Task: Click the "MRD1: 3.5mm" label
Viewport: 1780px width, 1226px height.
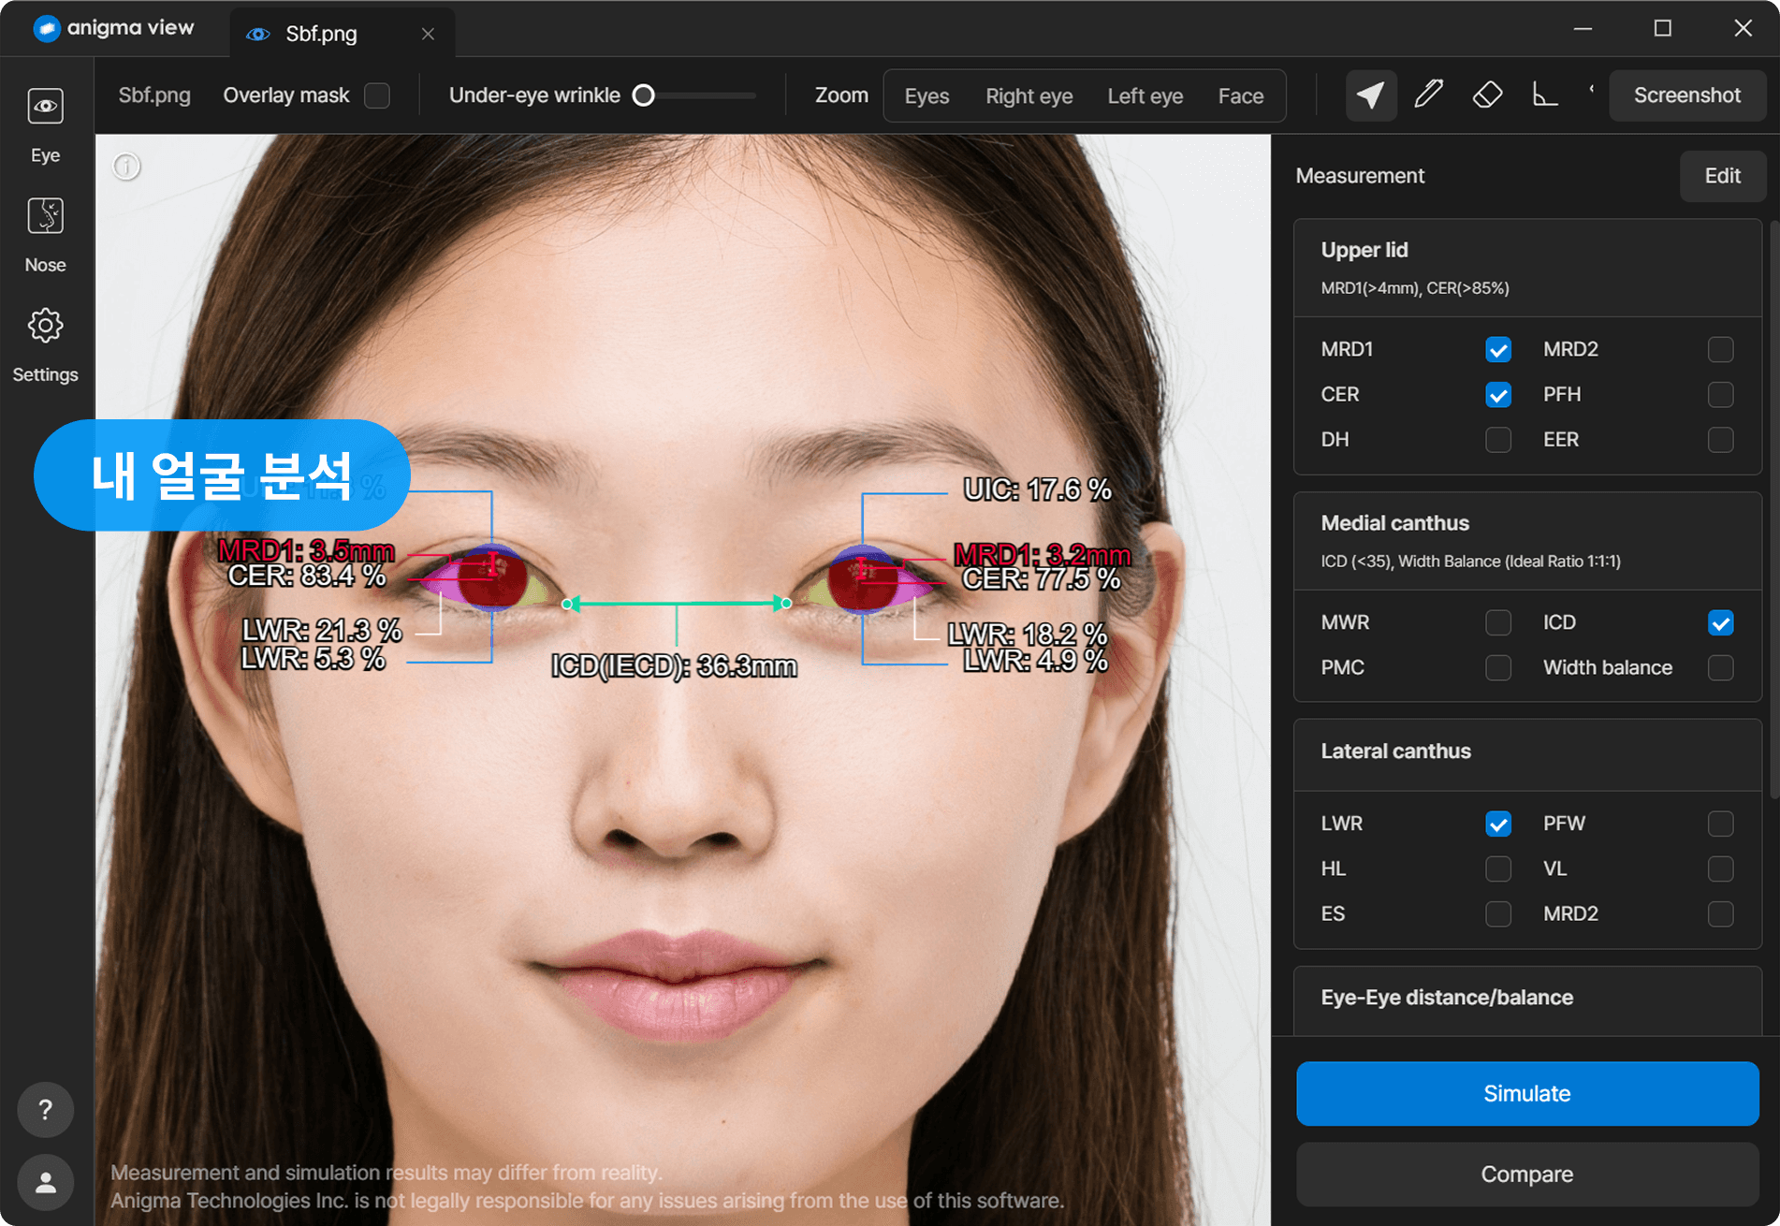Action: coord(306,550)
